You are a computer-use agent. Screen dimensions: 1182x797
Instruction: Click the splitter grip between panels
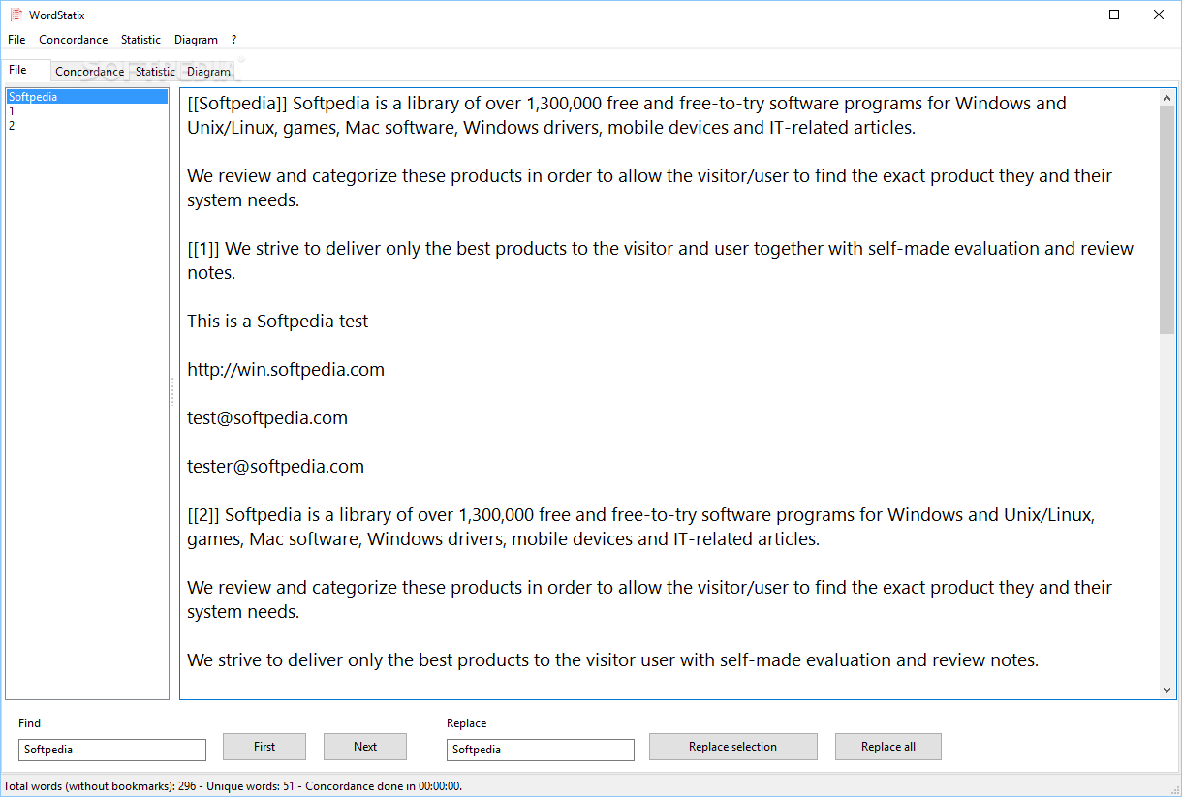pyautogui.click(x=173, y=391)
